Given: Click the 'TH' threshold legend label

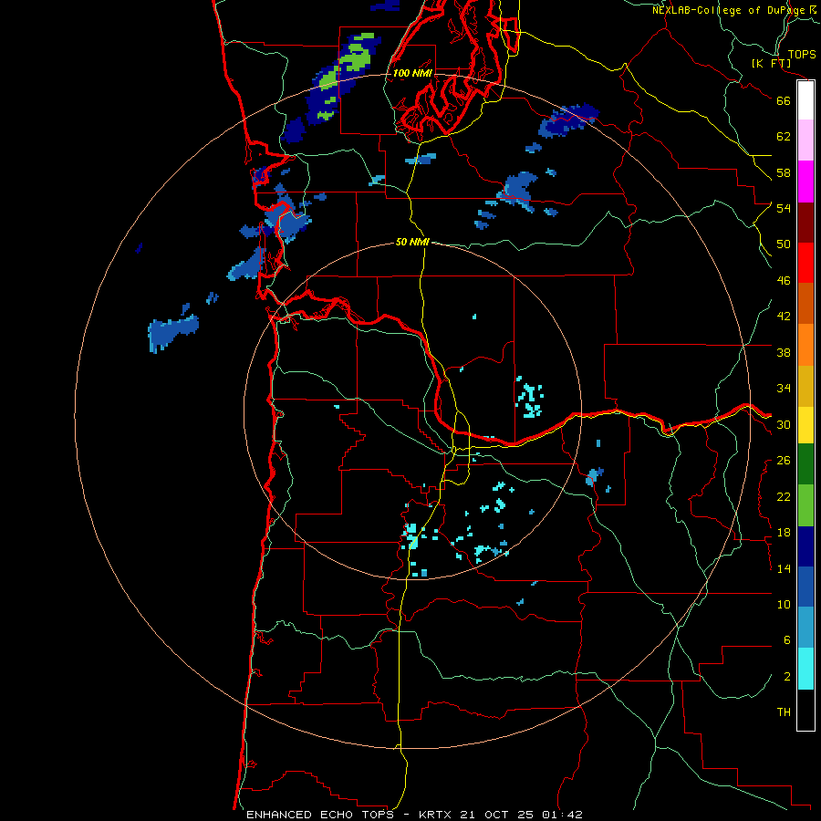Looking at the screenshot, I should [x=784, y=712].
